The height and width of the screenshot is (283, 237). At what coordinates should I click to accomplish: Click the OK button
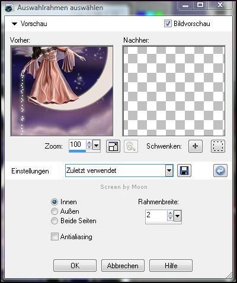[75, 266]
